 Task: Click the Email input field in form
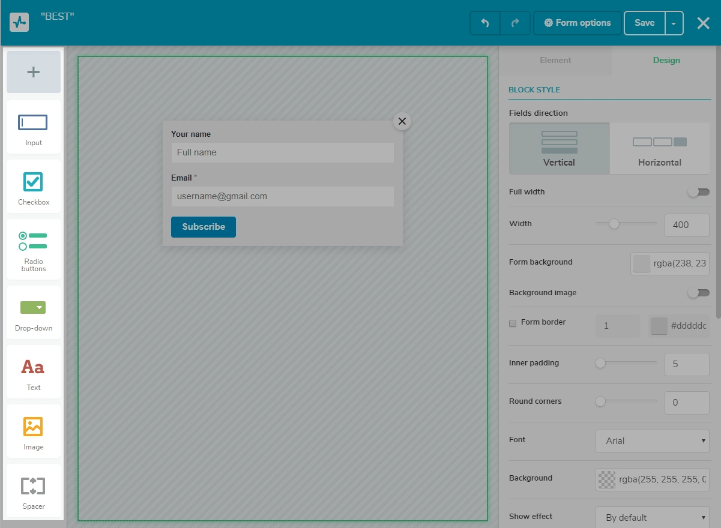[x=282, y=196]
